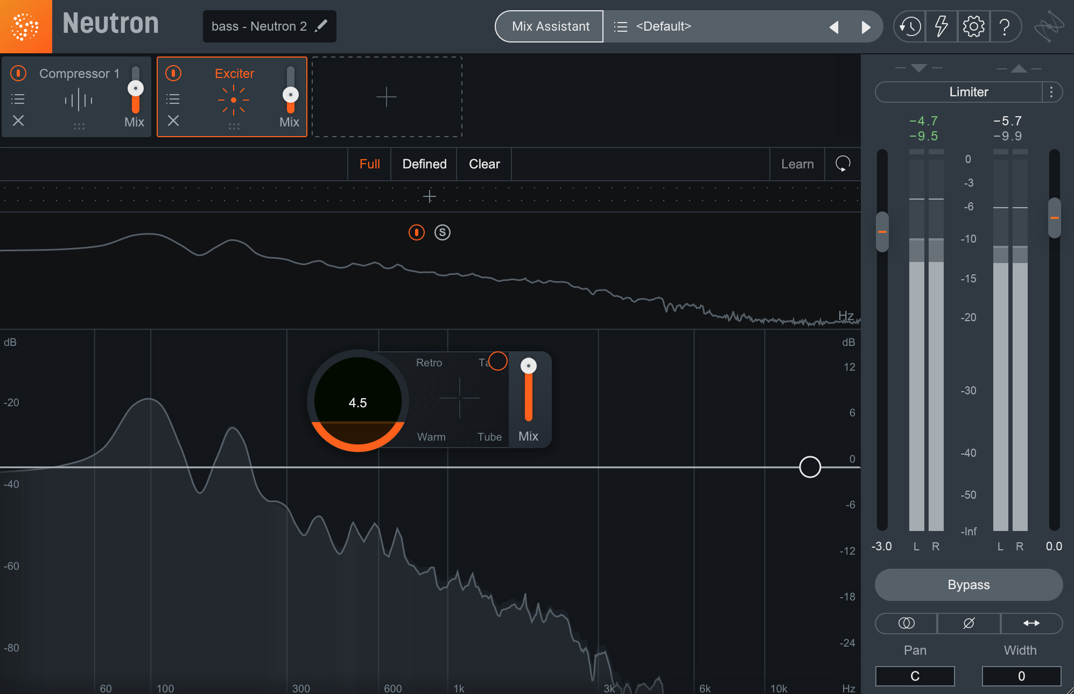This screenshot has width=1074, height=694.
Task: Click the input gain value -3.0
Action: click(882, 547)
